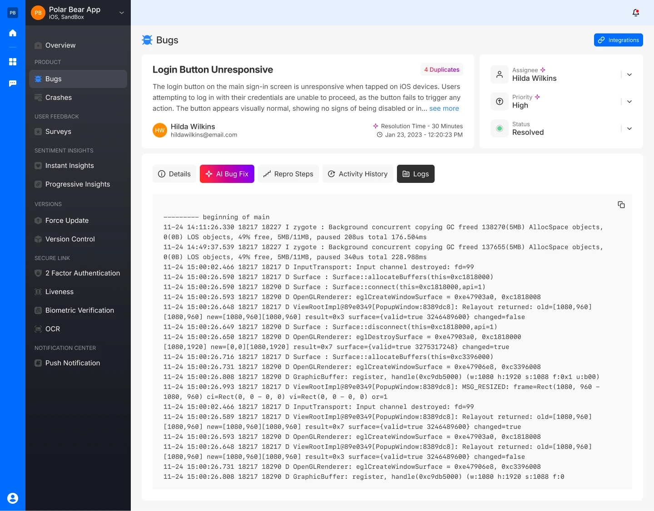The height and width of the screenshot is (511, 654).
Task: Expand the Assignee dropdown
Action: point(629,74)
